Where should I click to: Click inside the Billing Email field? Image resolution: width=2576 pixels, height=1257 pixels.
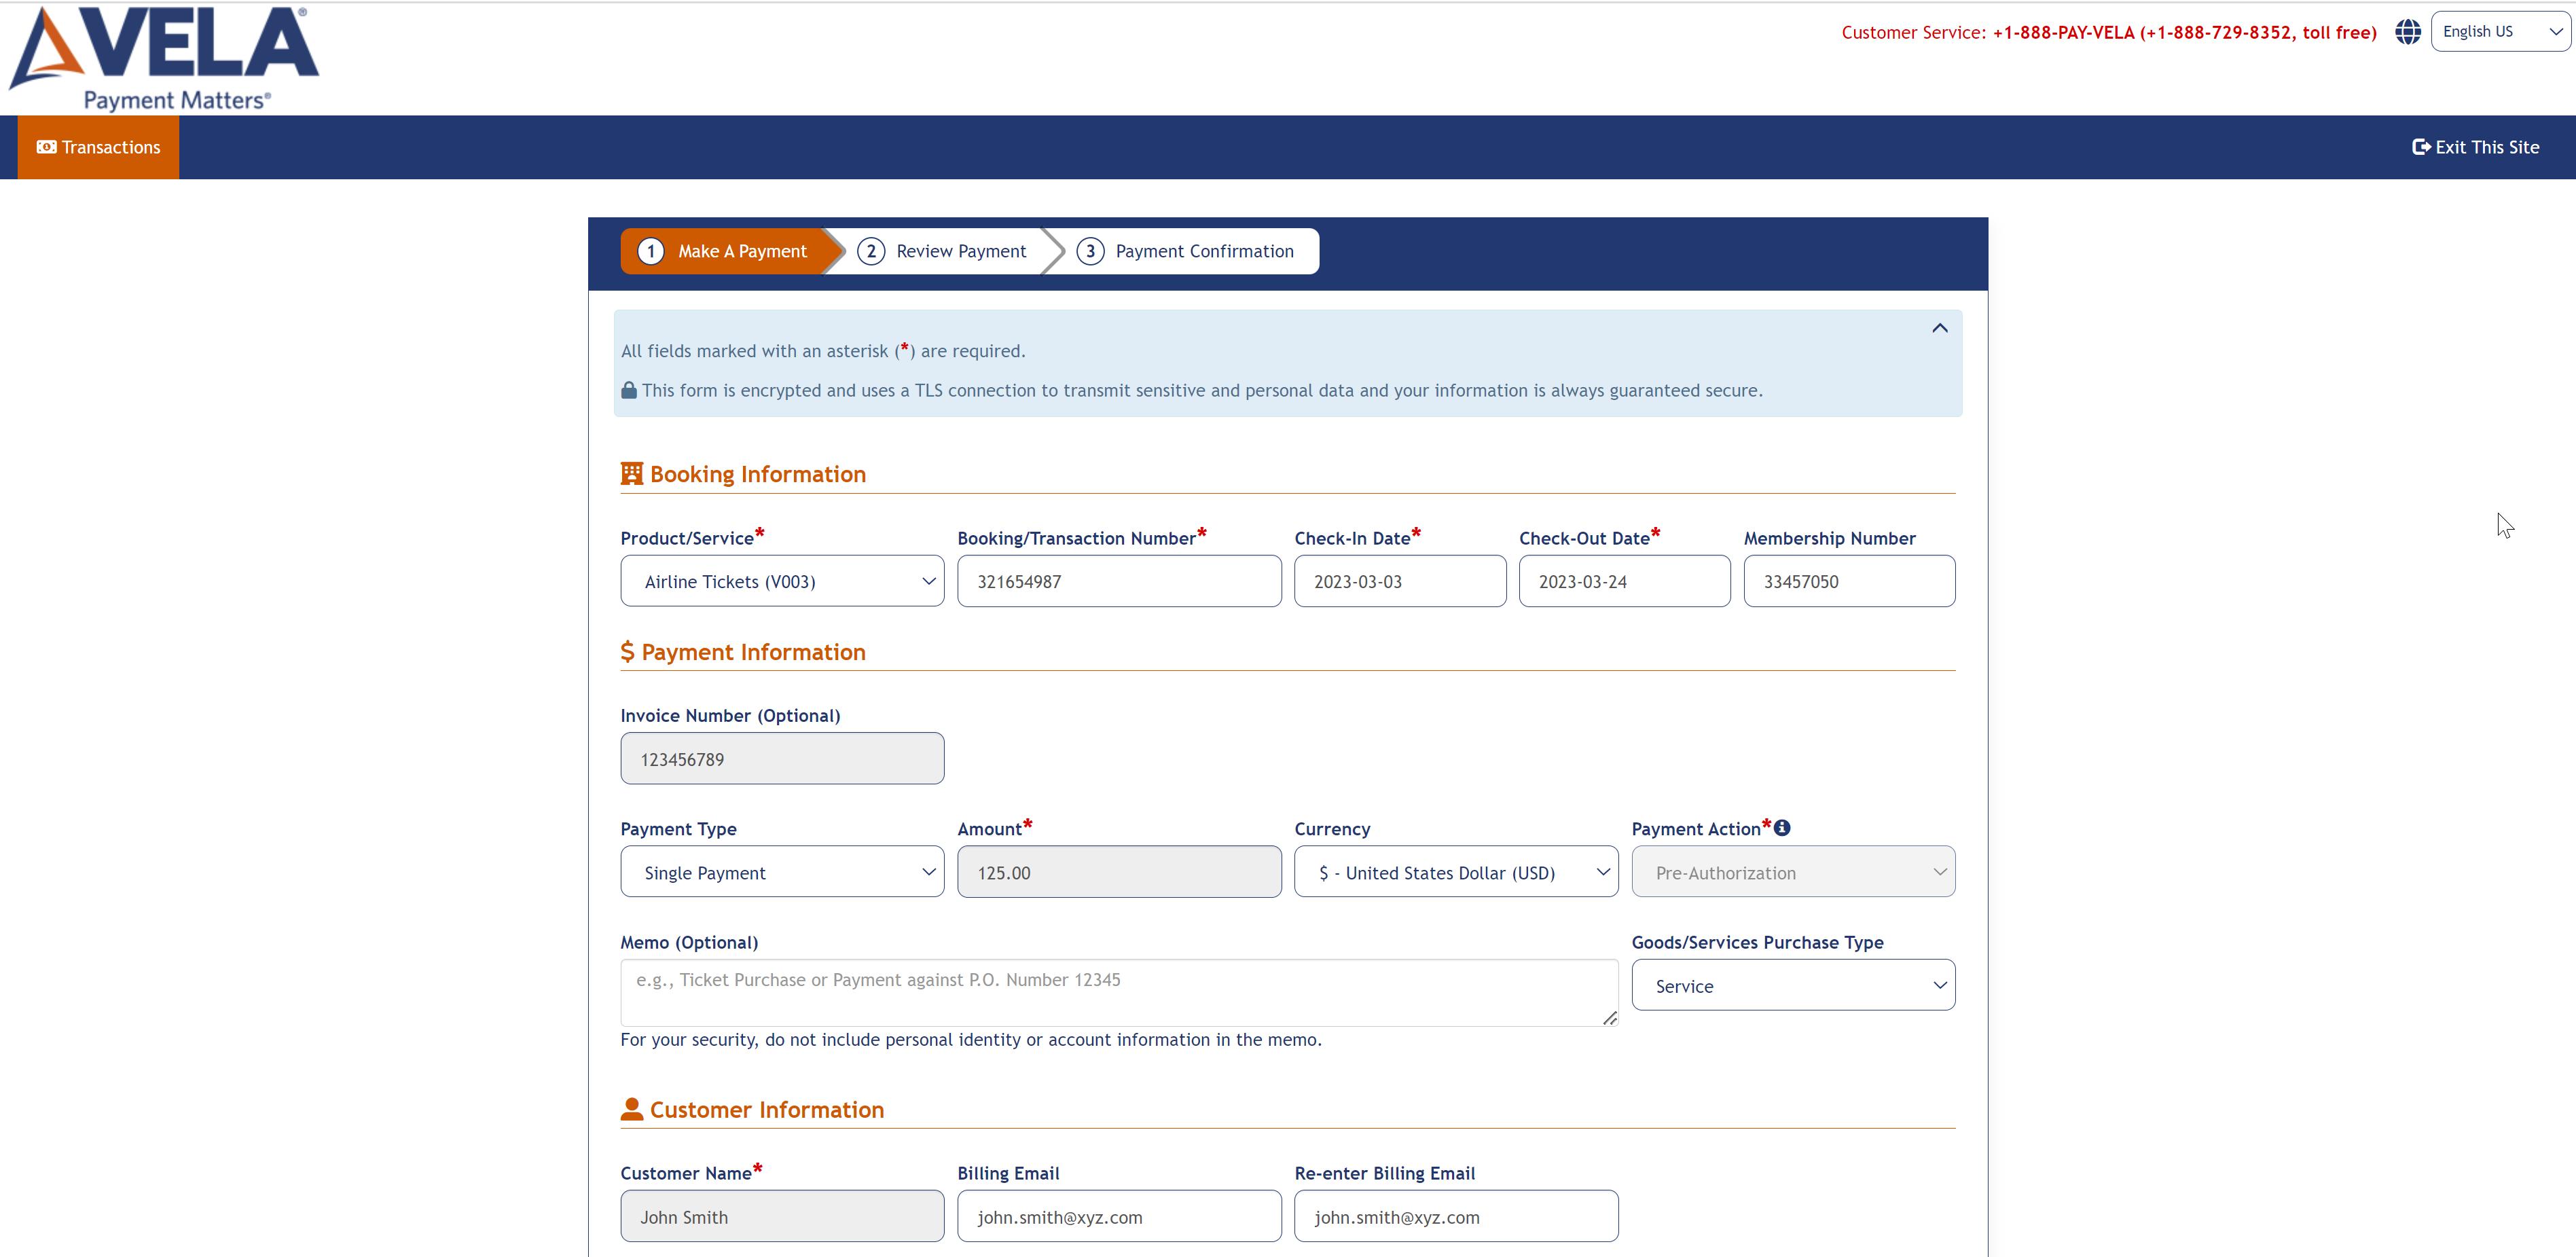pos(1118,1216)
